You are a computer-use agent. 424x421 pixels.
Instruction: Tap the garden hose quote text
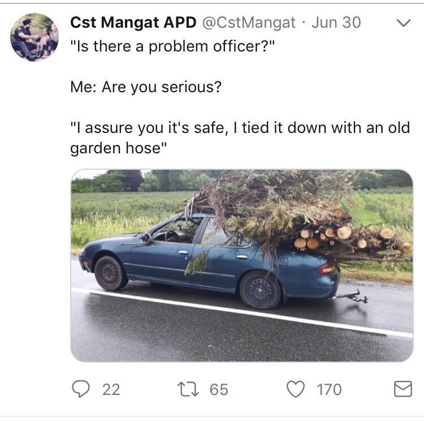[x=240, y=138]
